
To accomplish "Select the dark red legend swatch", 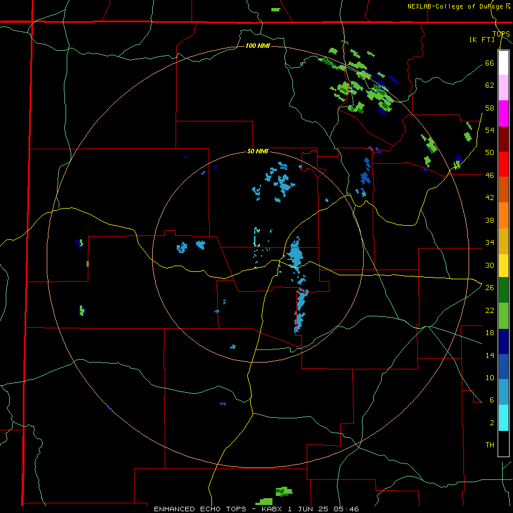I will coord(503,139).
